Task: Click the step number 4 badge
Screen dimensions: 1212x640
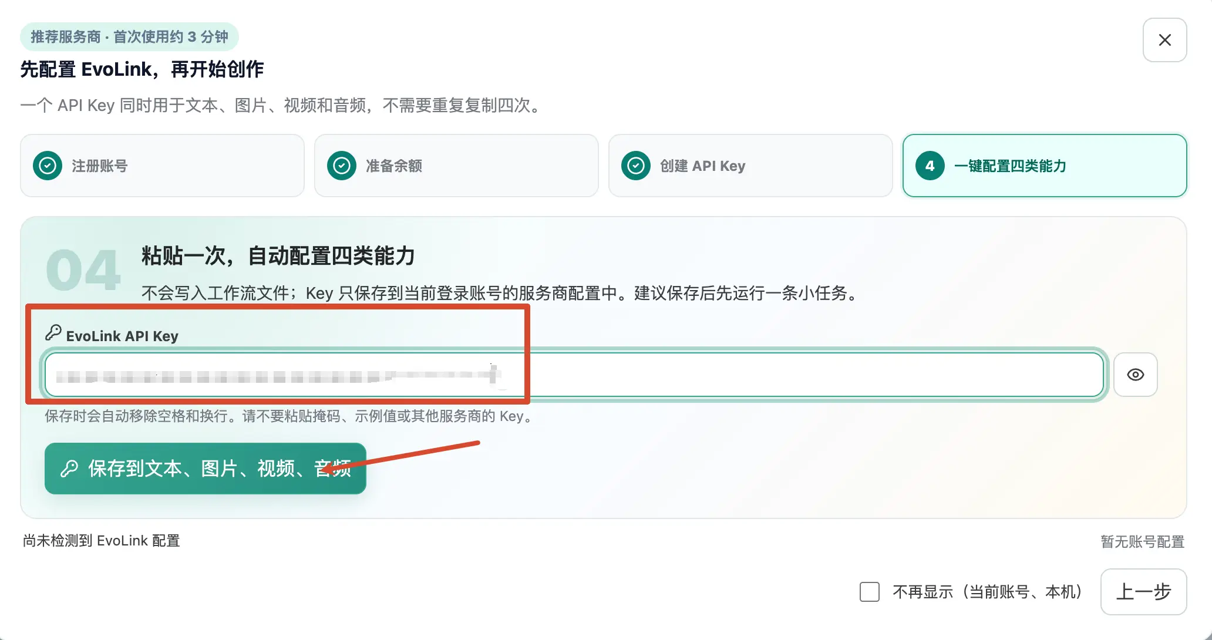Action: [x=930, y=166]
